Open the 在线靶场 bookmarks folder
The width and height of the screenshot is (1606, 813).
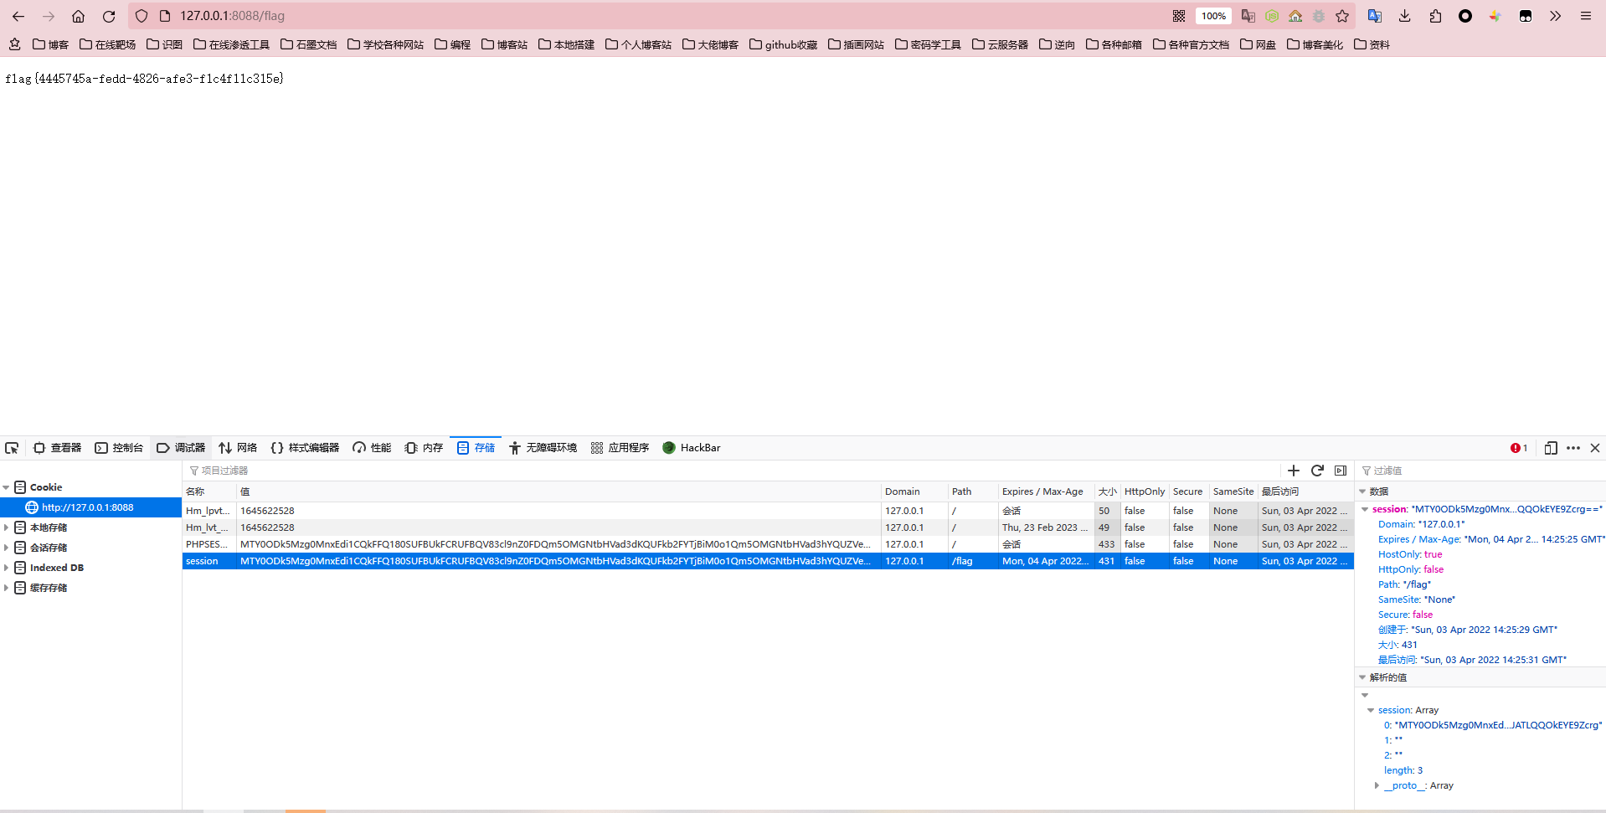(107, 44)
